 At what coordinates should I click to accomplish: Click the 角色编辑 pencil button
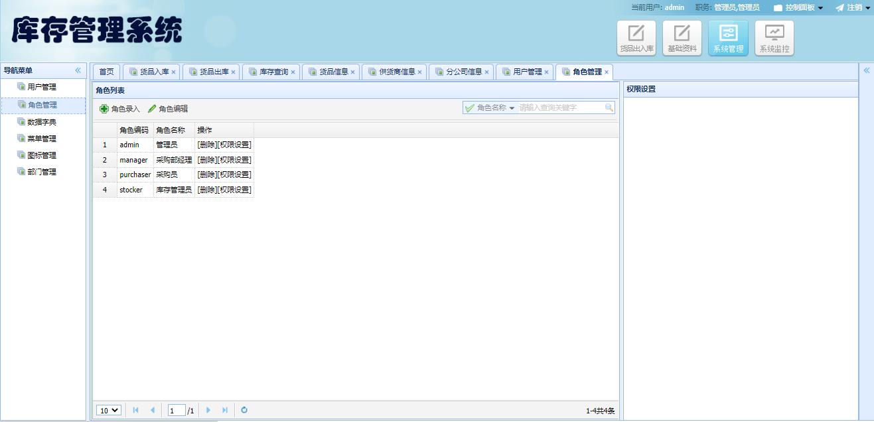coord(168,109)
